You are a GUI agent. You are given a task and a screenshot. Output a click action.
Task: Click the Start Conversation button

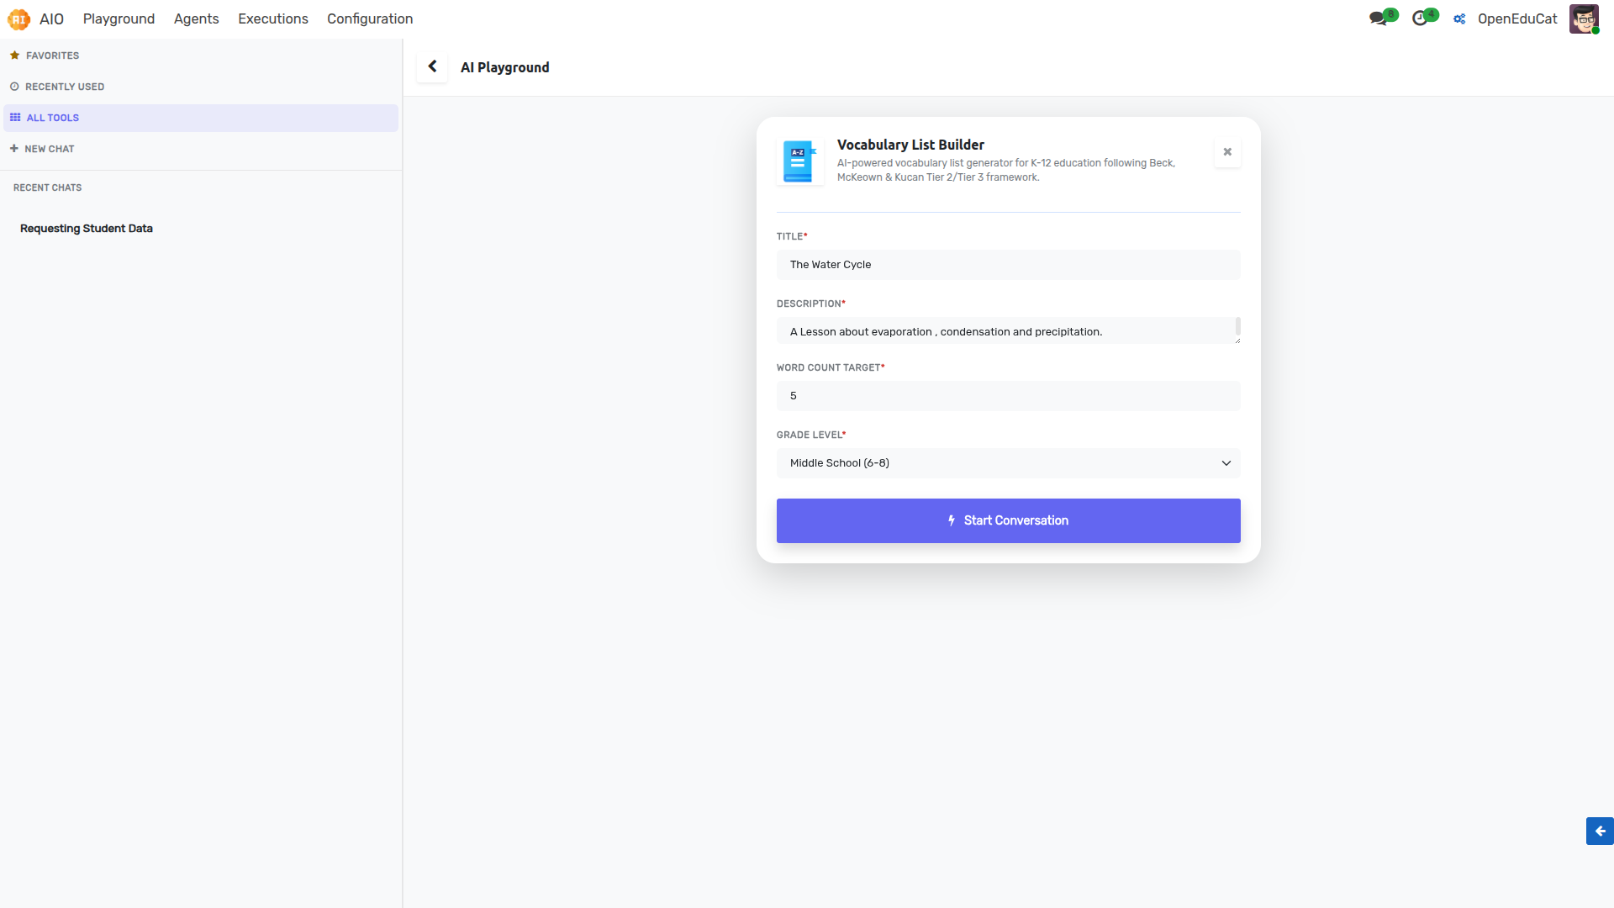[1008, 520]
